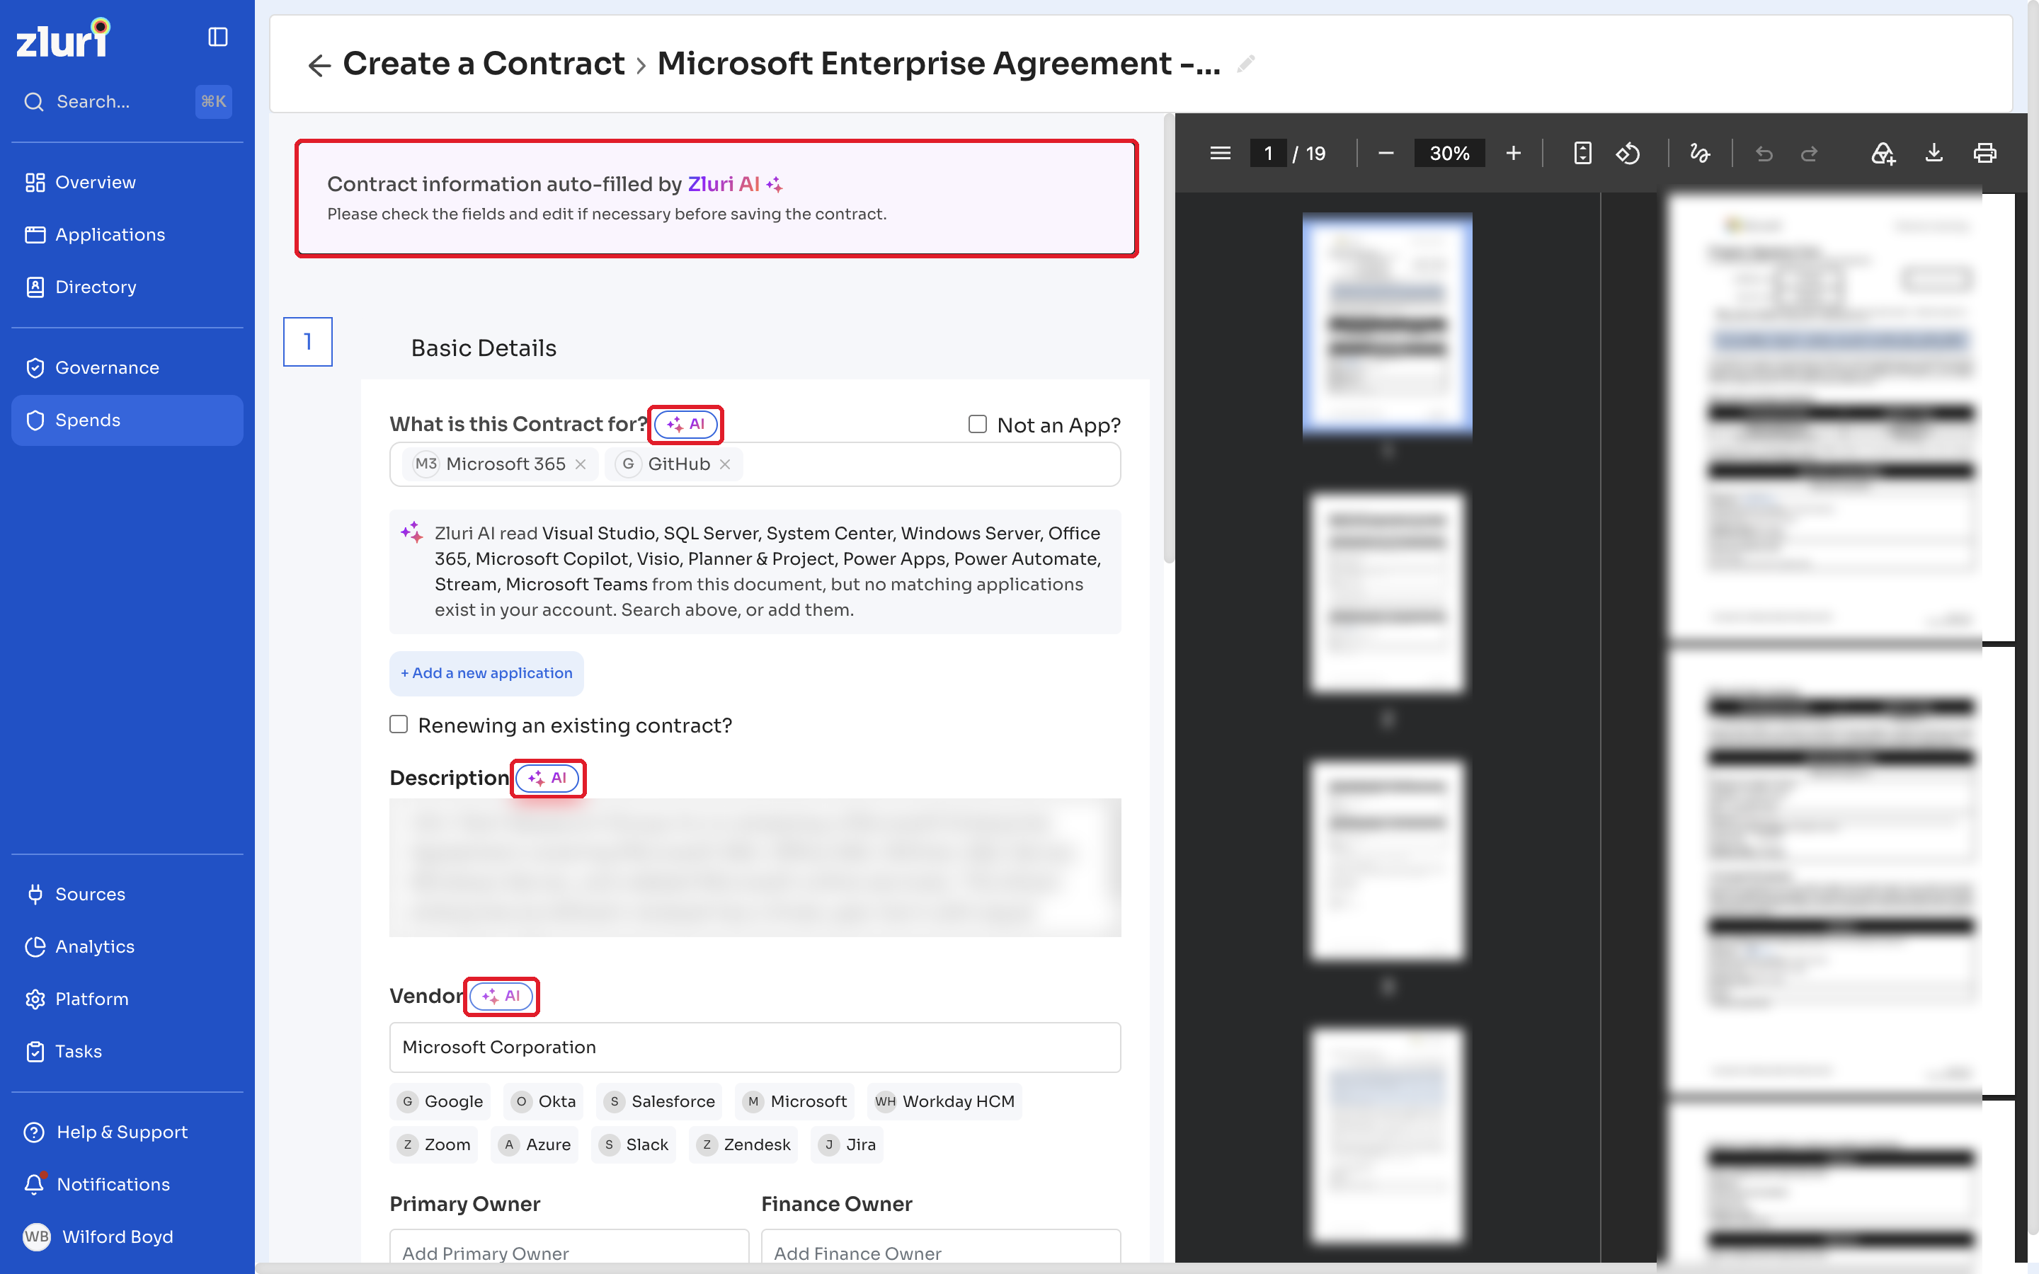The height and width of the screenshot is (1274, 2039).
Task: Click the pencil icon to edit contract name
Action: click(x=1246, y=64)
